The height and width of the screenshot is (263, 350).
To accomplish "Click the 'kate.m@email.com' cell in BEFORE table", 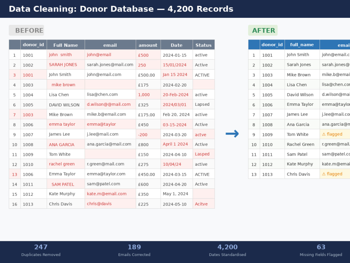I will (x=110, y=194).
